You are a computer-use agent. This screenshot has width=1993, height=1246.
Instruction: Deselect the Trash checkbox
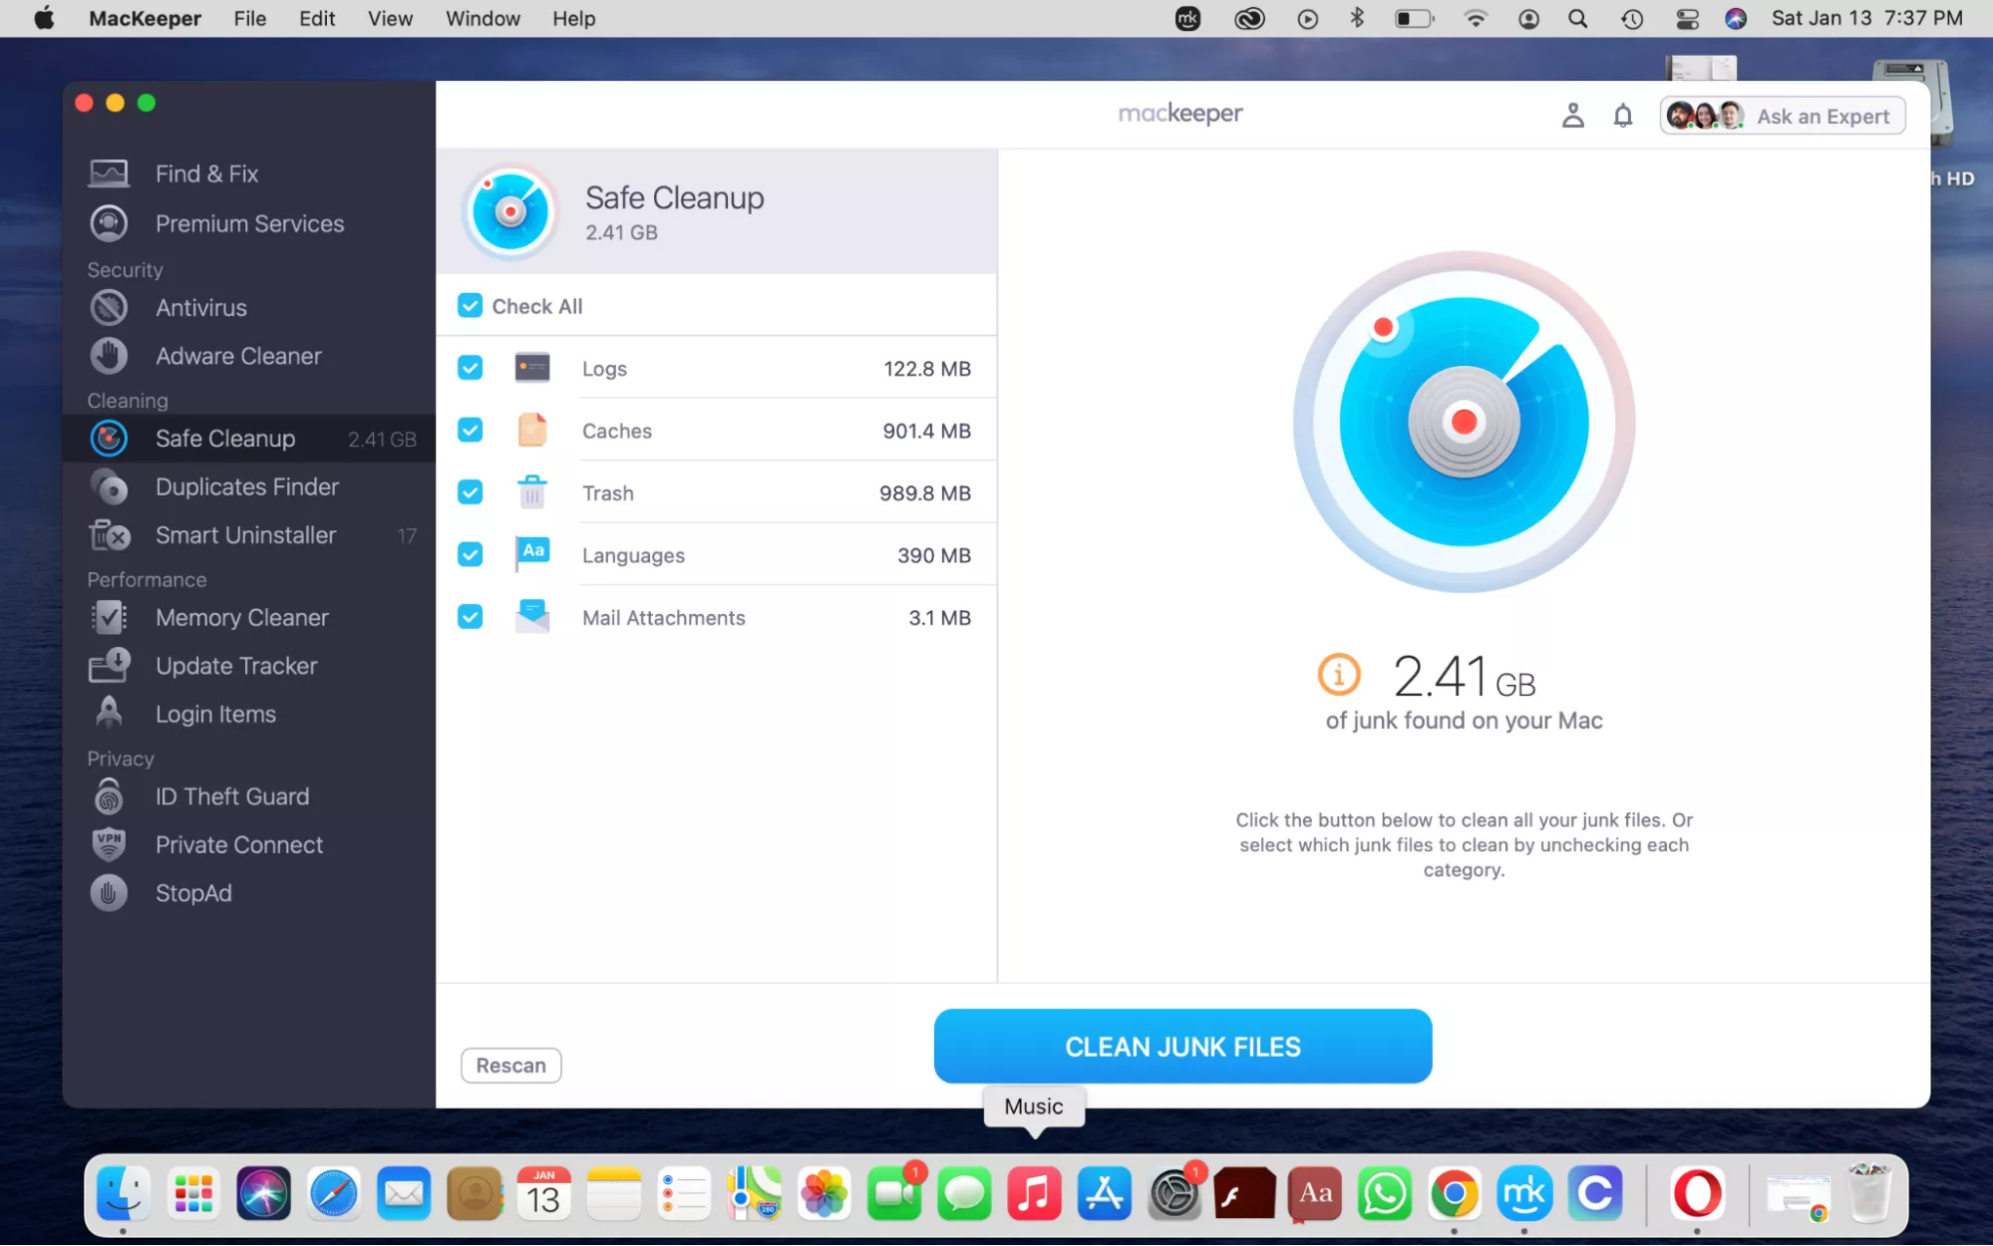click(470, 492)
